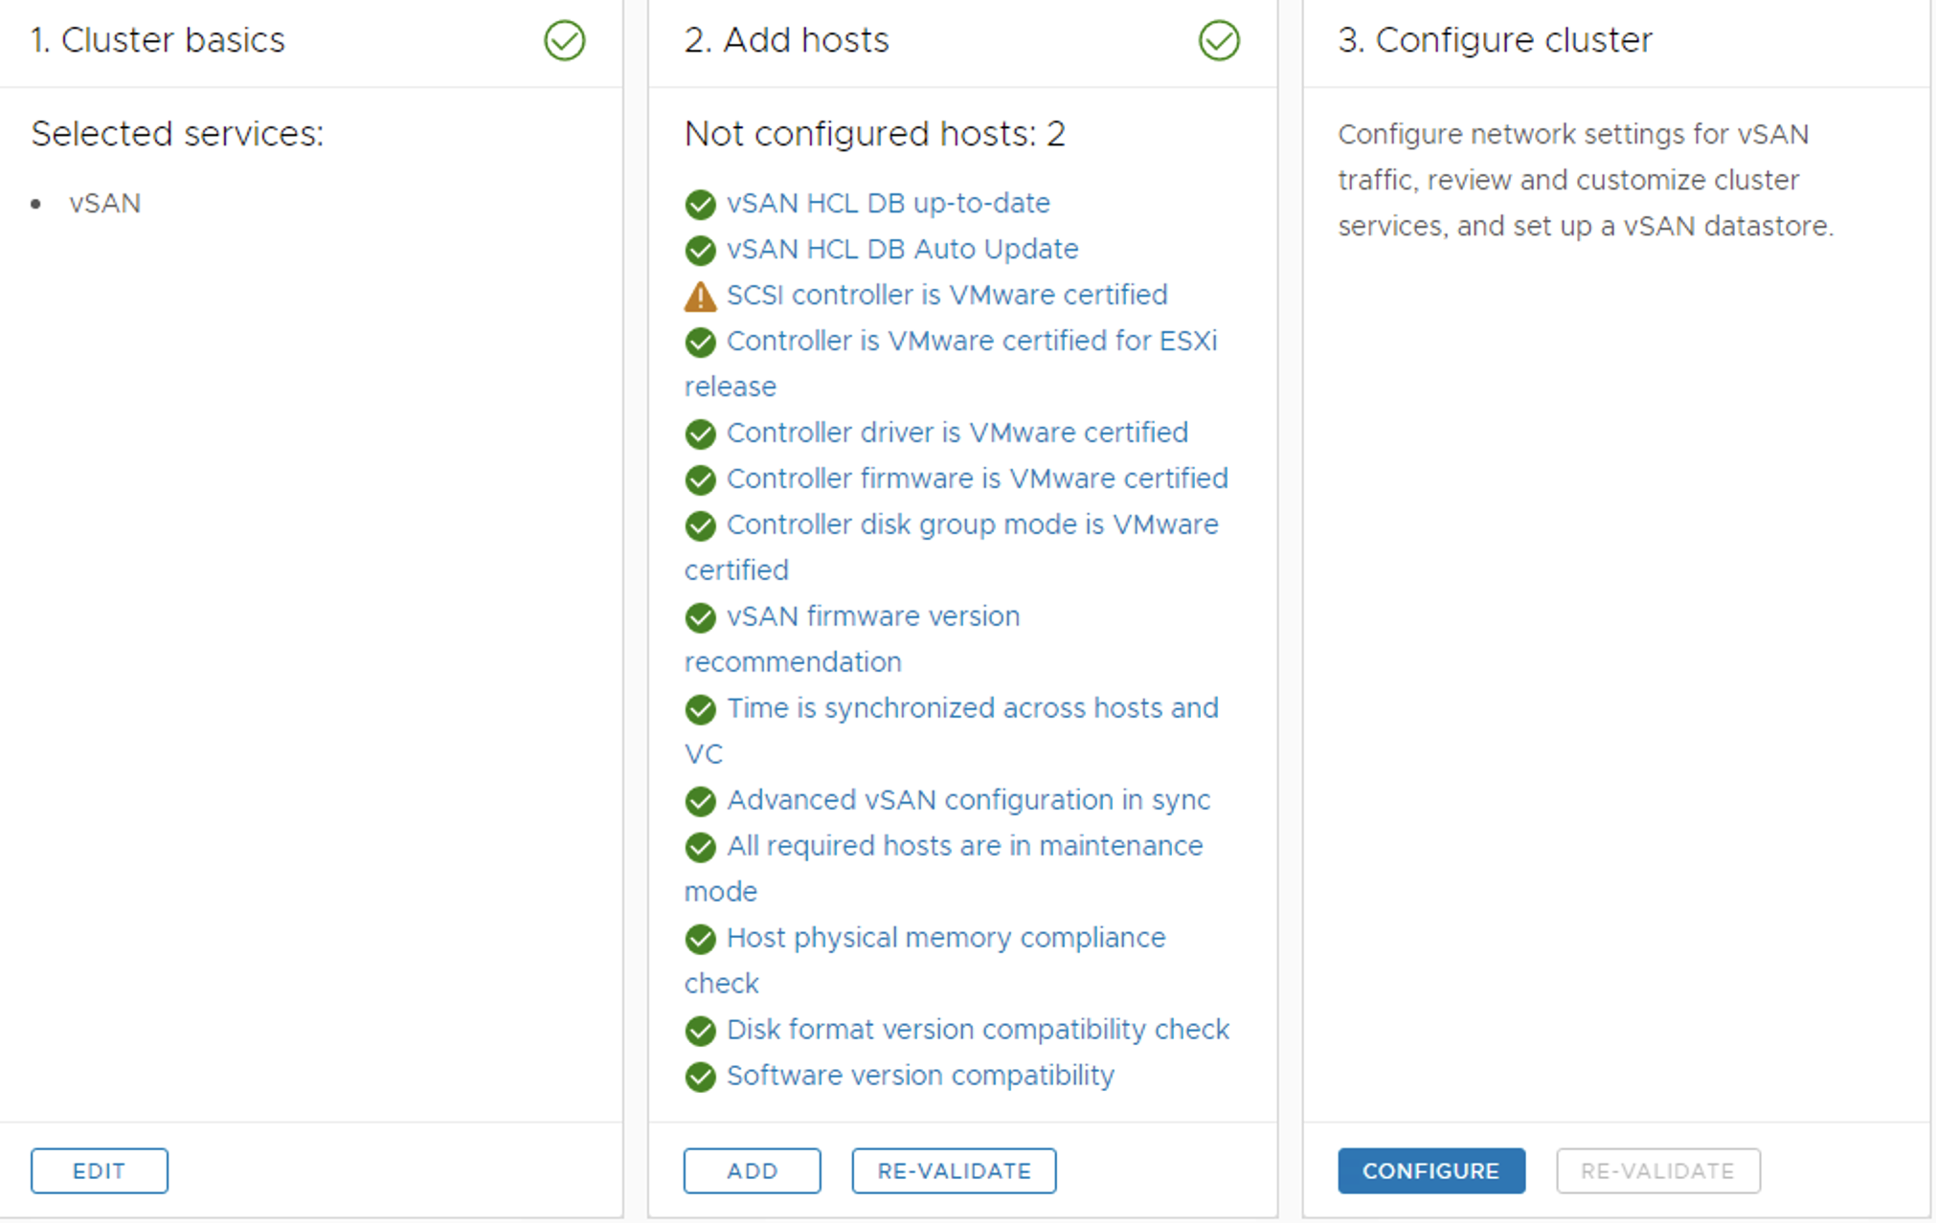Click the '2. Add hosts' heading
Screen dimensions: 1936x1223
(x=787, y=40)
